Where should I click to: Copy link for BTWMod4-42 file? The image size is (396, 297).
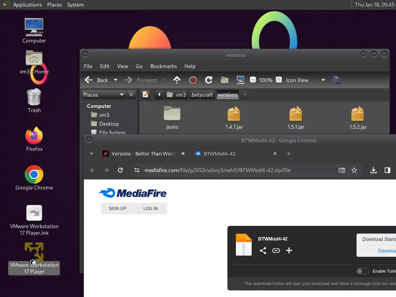click(276, 250)
